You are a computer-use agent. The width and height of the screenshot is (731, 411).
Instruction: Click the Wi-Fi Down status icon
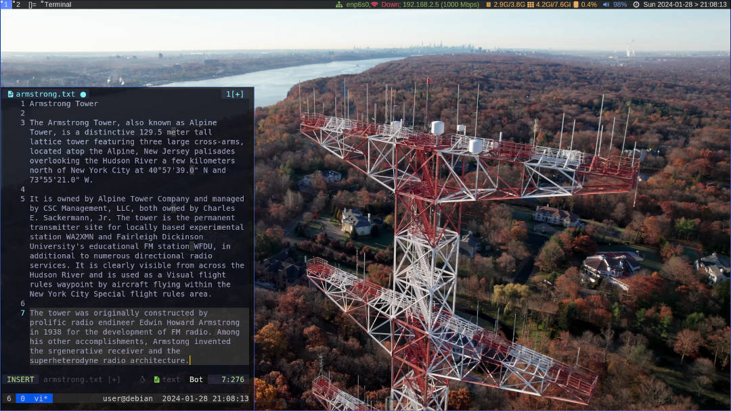point(374,5)
